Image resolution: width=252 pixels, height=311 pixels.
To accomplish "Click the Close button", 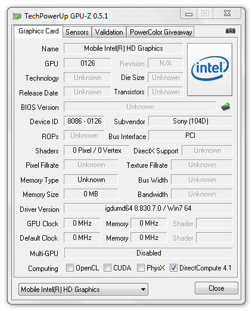I will [x=216, y=288].
